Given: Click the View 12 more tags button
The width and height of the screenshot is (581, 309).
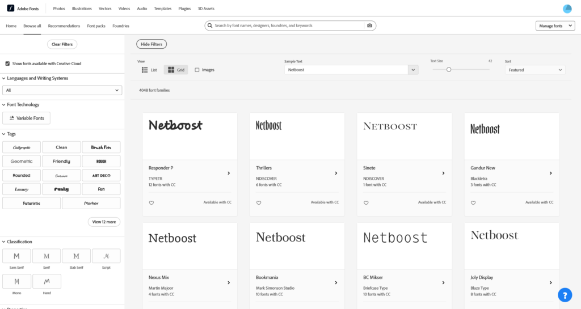Looking at the screenshot, I should pyautogui.click(x=104, y=222).
